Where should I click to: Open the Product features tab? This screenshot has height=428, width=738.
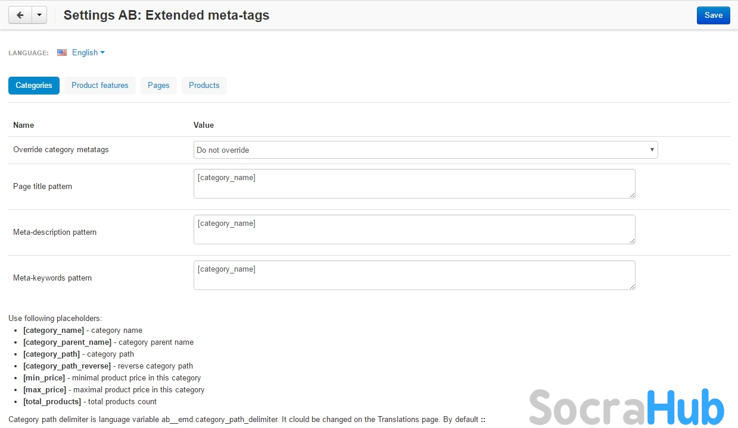point(100,86)
